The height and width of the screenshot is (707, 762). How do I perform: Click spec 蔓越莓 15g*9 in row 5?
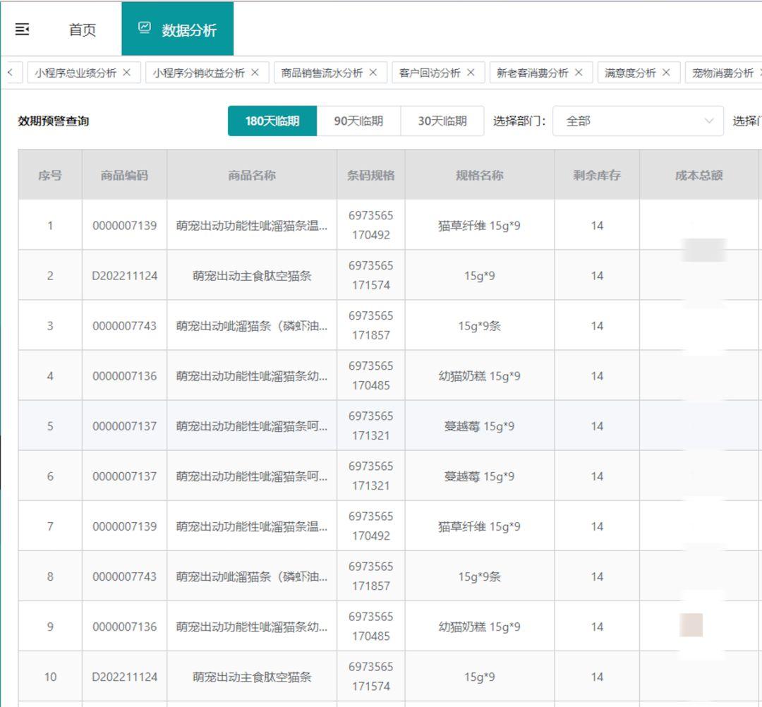coord(479,425)
